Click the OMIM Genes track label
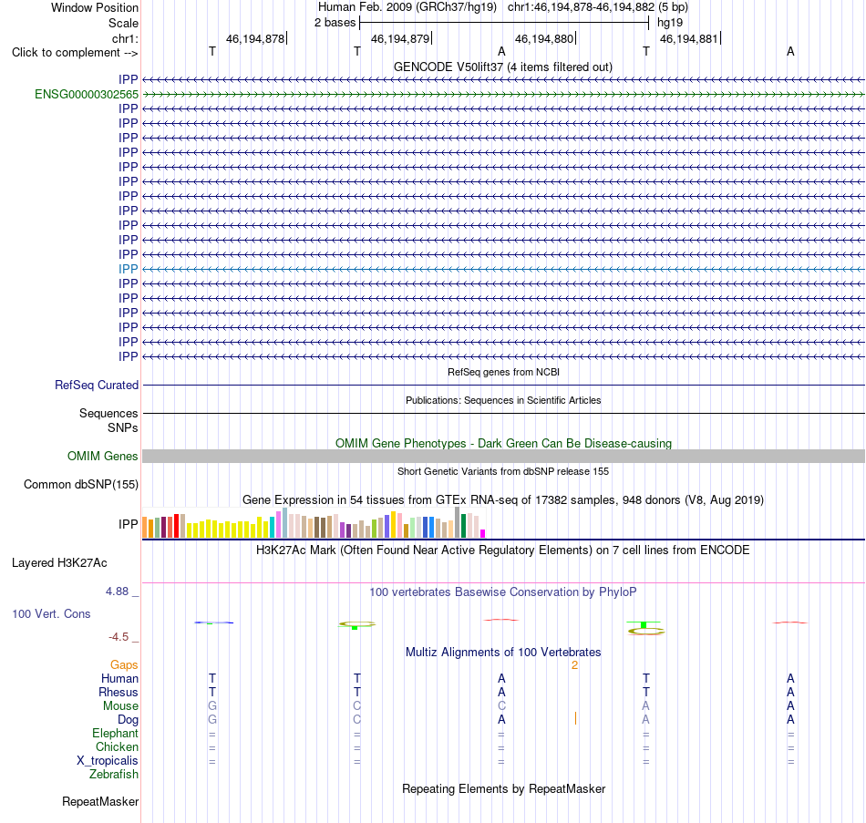Image resolution: width=866 pixels, height=823 pixels. pyautogui.click(x=103, y=457)
